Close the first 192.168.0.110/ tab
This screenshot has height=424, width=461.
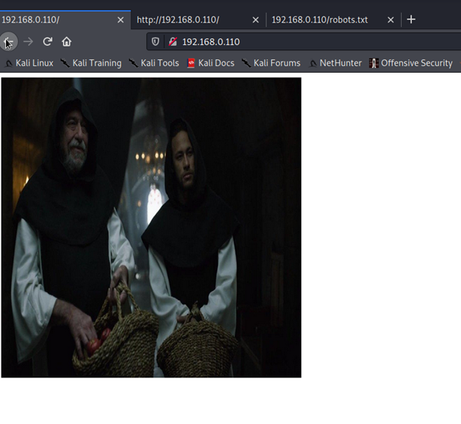(119, 20)
